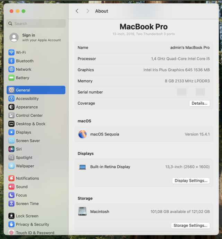Select the General gear icon
This screenshot has height=239, width=222.
11,90
